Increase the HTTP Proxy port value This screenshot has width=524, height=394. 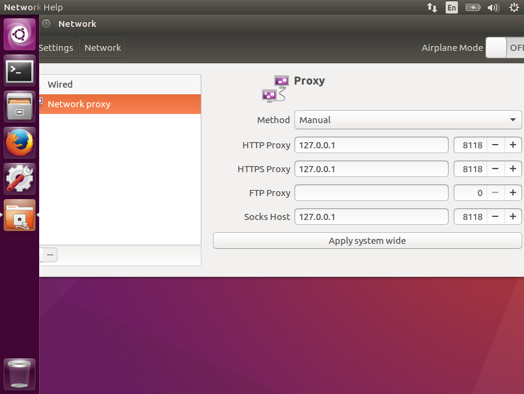tap(512, 145)
